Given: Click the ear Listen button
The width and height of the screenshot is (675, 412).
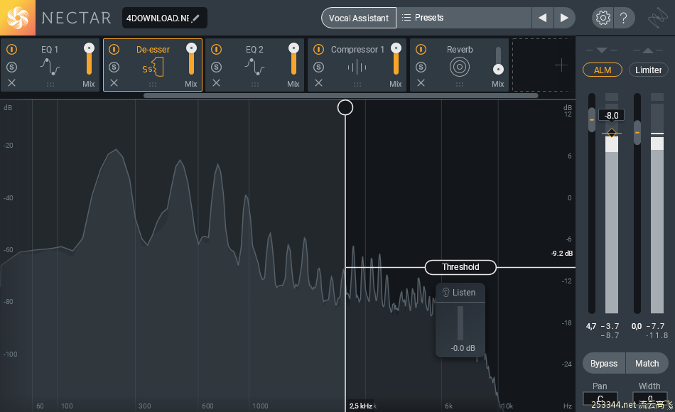Looking at the screenshot, I should [x=460, y=293].
